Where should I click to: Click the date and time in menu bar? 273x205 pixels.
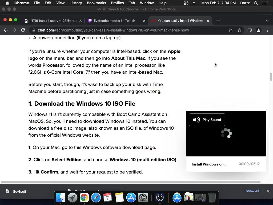[219, 3]
